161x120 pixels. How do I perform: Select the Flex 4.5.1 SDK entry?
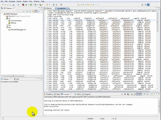(x=18, y=16)
